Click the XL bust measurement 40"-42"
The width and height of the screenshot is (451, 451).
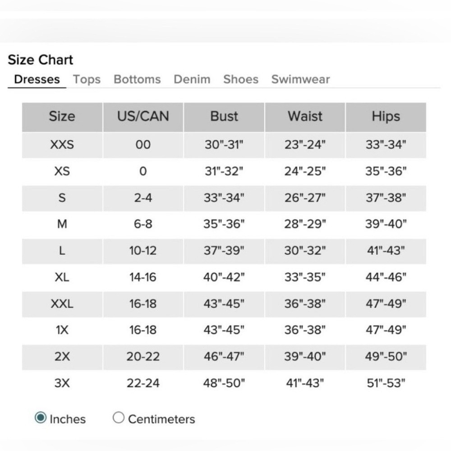224,277
